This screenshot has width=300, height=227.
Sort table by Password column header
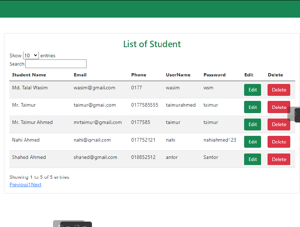pos(214,75)
